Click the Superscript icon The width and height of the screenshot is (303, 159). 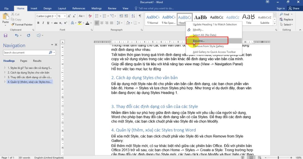65,23
